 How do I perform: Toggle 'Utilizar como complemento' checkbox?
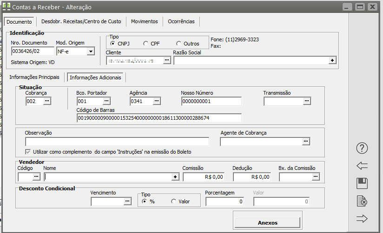(x=28, y=152)
